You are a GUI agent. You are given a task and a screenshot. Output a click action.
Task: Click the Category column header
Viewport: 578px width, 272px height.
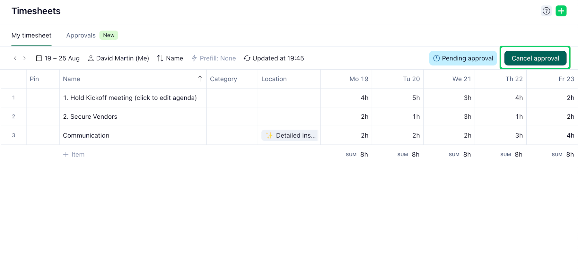pos(223,79)
